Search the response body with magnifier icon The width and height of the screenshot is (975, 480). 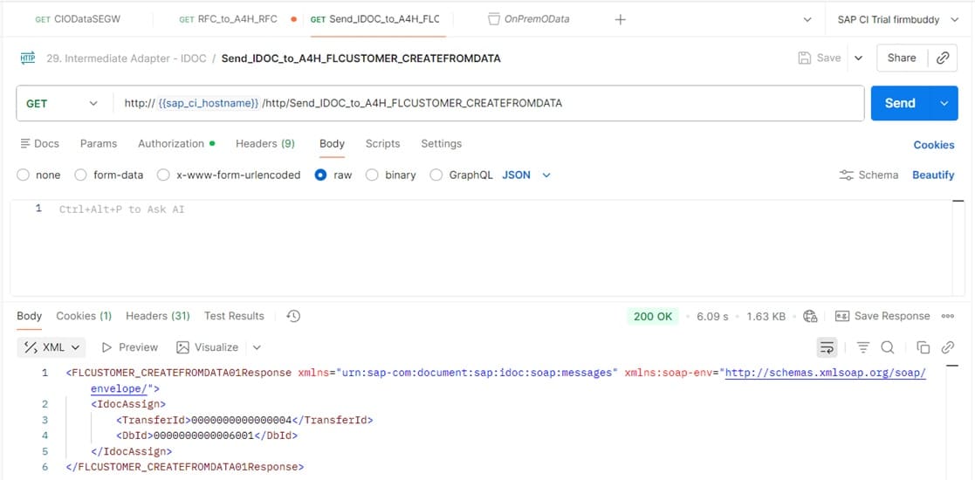(x=888, y=347)
